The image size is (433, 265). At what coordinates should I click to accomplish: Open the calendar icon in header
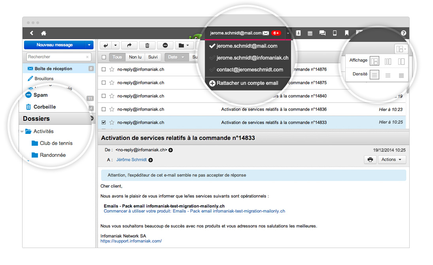pos(310,33)
